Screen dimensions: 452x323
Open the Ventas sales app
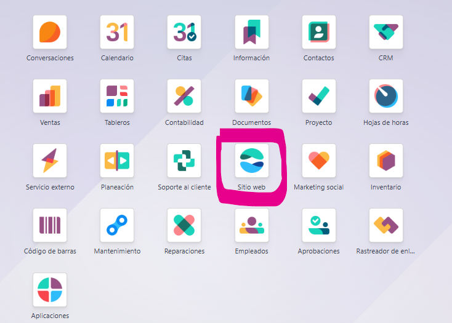pos(50,97)
